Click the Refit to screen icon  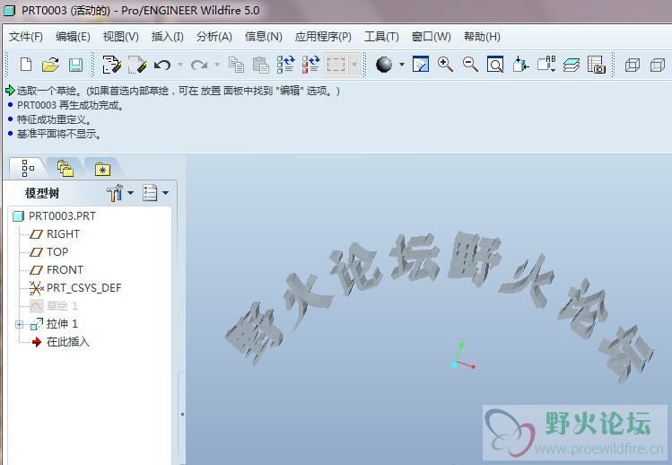click(495, 65)
